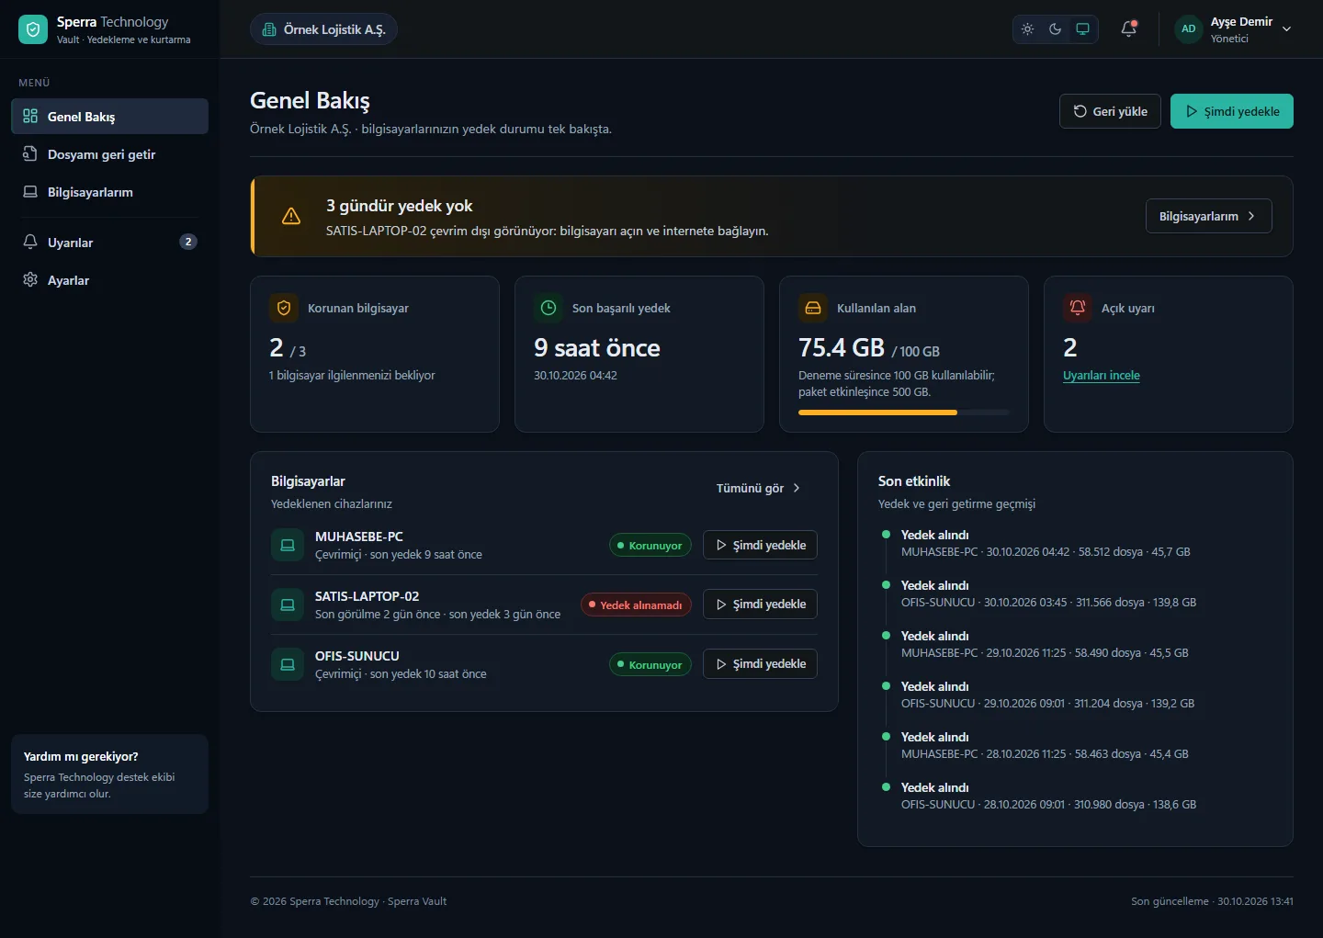Click the top Şimdi yedekle green button
This screenshot has height=938, width=1323.
pos(1232,111)
